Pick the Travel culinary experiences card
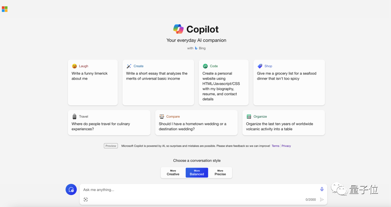Screen dimensions: 391x207 109,123
